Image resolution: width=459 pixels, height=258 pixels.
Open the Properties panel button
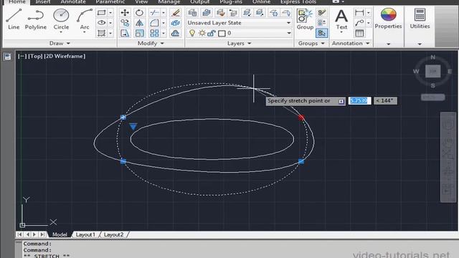388,18
